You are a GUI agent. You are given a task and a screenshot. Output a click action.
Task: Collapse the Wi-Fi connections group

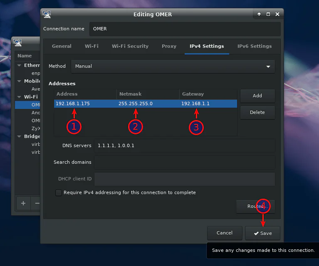click(x=19, y=97)
